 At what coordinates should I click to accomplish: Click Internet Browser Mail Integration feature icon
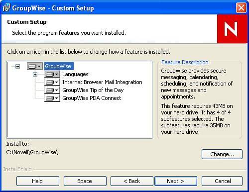(52, 82)
